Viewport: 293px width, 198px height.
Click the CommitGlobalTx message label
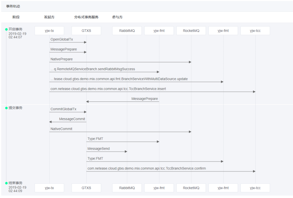pyautogui.click(x=63, y=109)
